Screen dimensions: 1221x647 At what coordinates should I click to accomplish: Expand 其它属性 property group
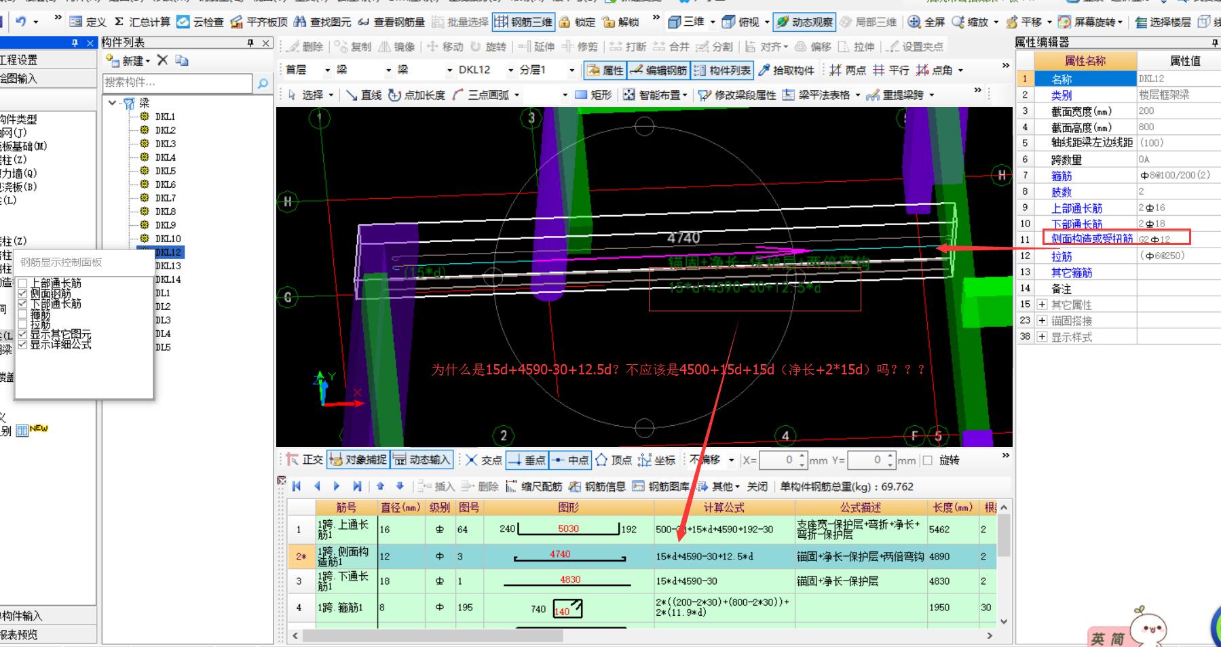(x=1042, y=305)
